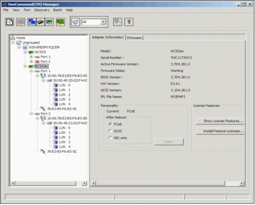Select FCoE icon for 10:00:78:E3:B5:F6:B3:59
This screenshot has height=205, width=255.
(43, 76)
